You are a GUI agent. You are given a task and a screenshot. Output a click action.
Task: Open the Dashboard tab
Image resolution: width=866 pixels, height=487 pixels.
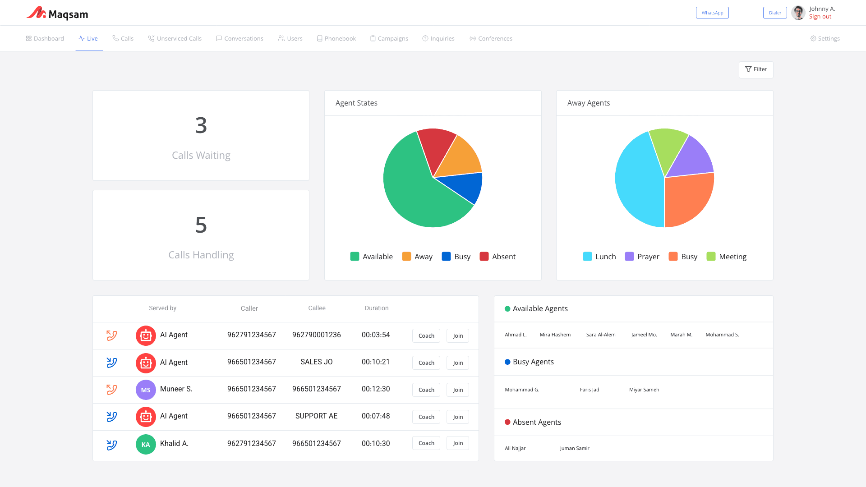[x=45, y=38]
